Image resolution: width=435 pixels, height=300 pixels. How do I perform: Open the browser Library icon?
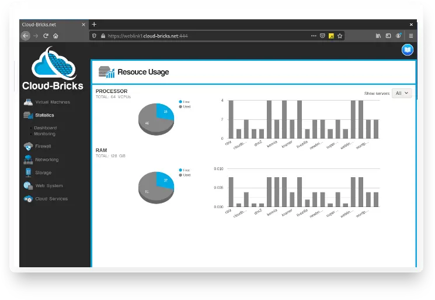pos(378,36)
